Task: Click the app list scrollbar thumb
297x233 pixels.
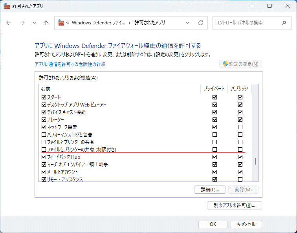Action: [x=255, y=161]
